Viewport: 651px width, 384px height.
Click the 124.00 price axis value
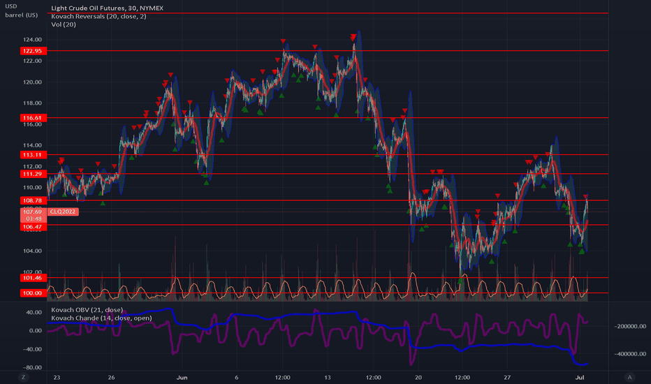pyautogui.click(x=32, y=40)
